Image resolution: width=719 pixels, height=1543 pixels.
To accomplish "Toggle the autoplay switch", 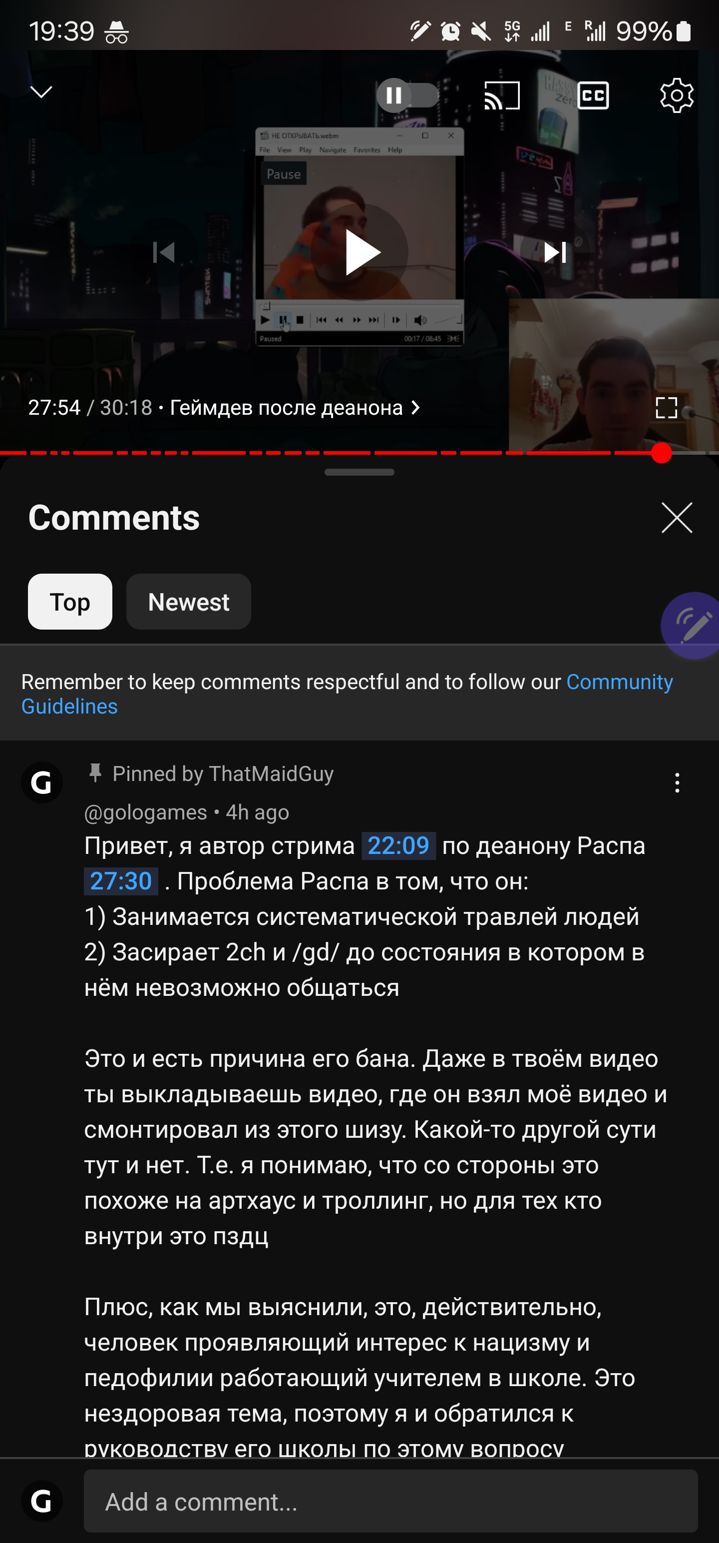I will 408,94.
